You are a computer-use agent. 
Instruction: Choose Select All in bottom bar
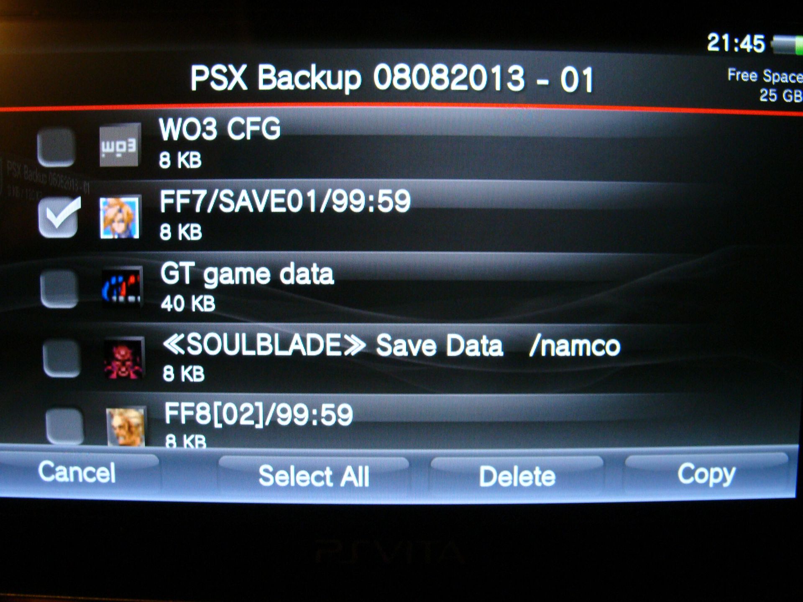click(x=314, y=476)
